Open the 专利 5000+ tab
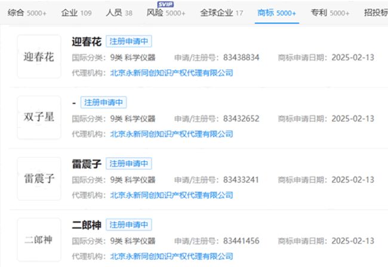This screenshot has height=267, width=388. pos(330,13)
